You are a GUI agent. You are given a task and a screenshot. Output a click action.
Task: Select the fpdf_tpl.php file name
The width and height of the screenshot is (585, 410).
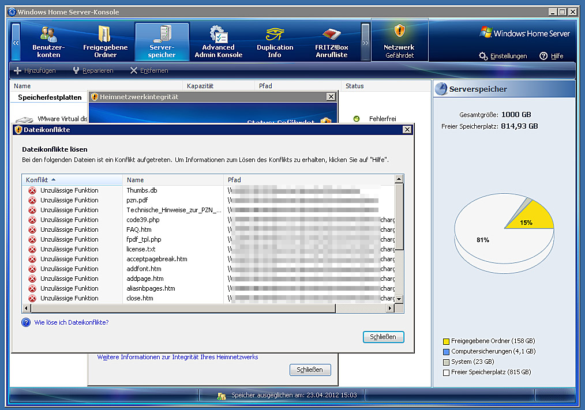pyautogui.click(x=144, y=239)
